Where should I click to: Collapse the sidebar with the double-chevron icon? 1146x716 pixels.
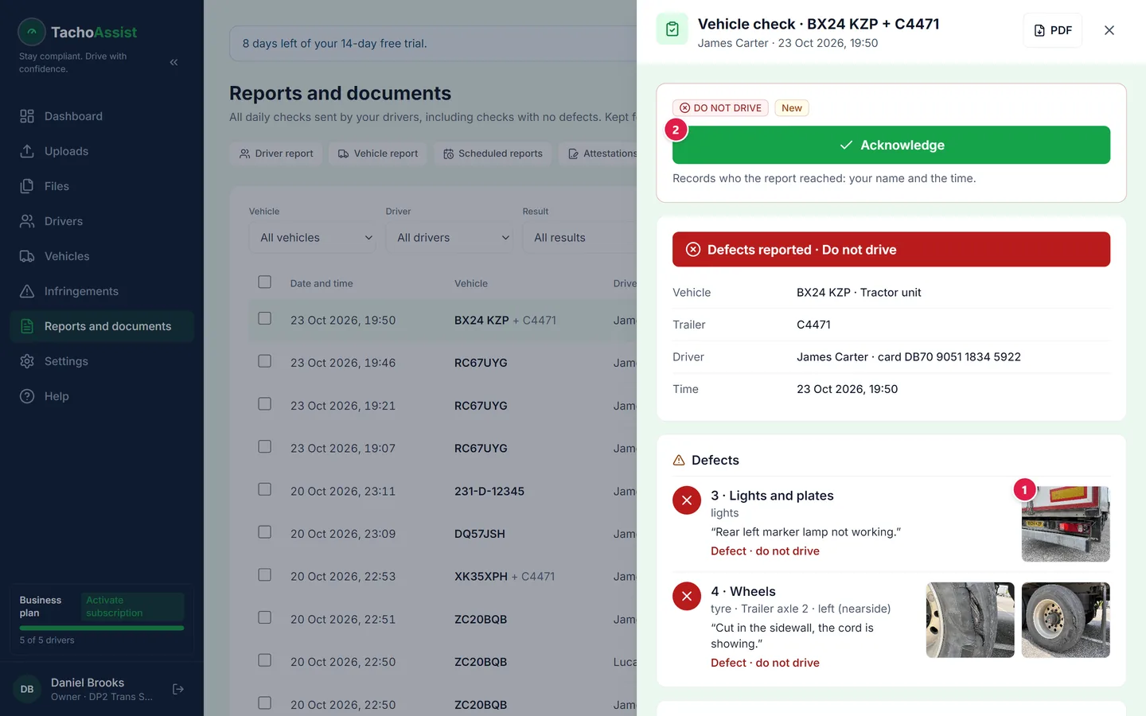click(x=173, y=62)
